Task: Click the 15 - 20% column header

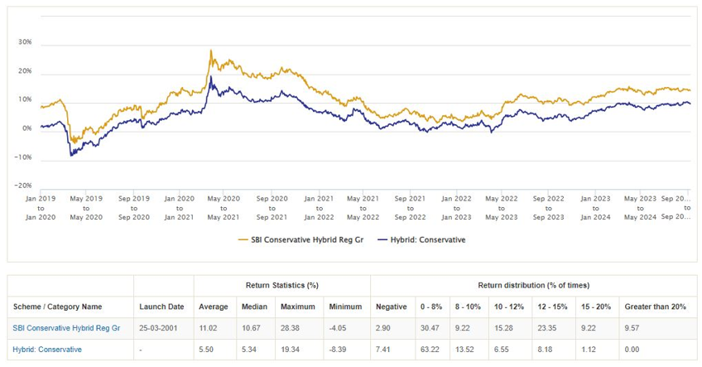Action: [596, 307]
